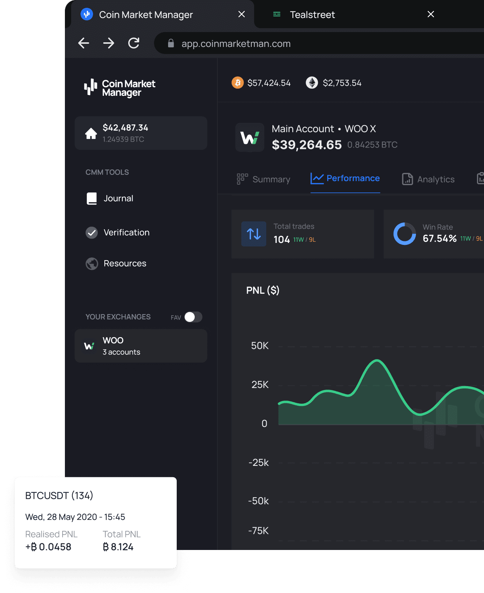Open the $42,487.34 total balance card

141,133
